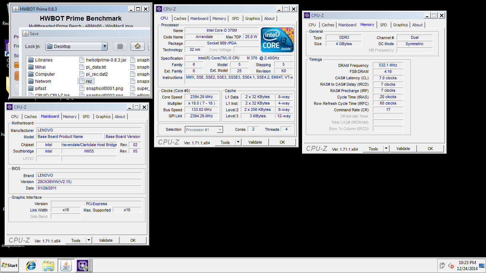The width and height of the screenshot is (486, 273).
Task: Click the Southbridge HM55 value
Action: 89,151
